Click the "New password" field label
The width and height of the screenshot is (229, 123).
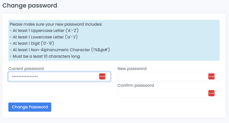tap(132, 69)
